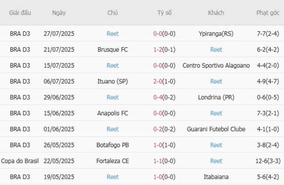This screenshot has width=284, height=185.
Task: Select the Centro Sportivo Alagoano team name
Action: click(x=216, y=66)
